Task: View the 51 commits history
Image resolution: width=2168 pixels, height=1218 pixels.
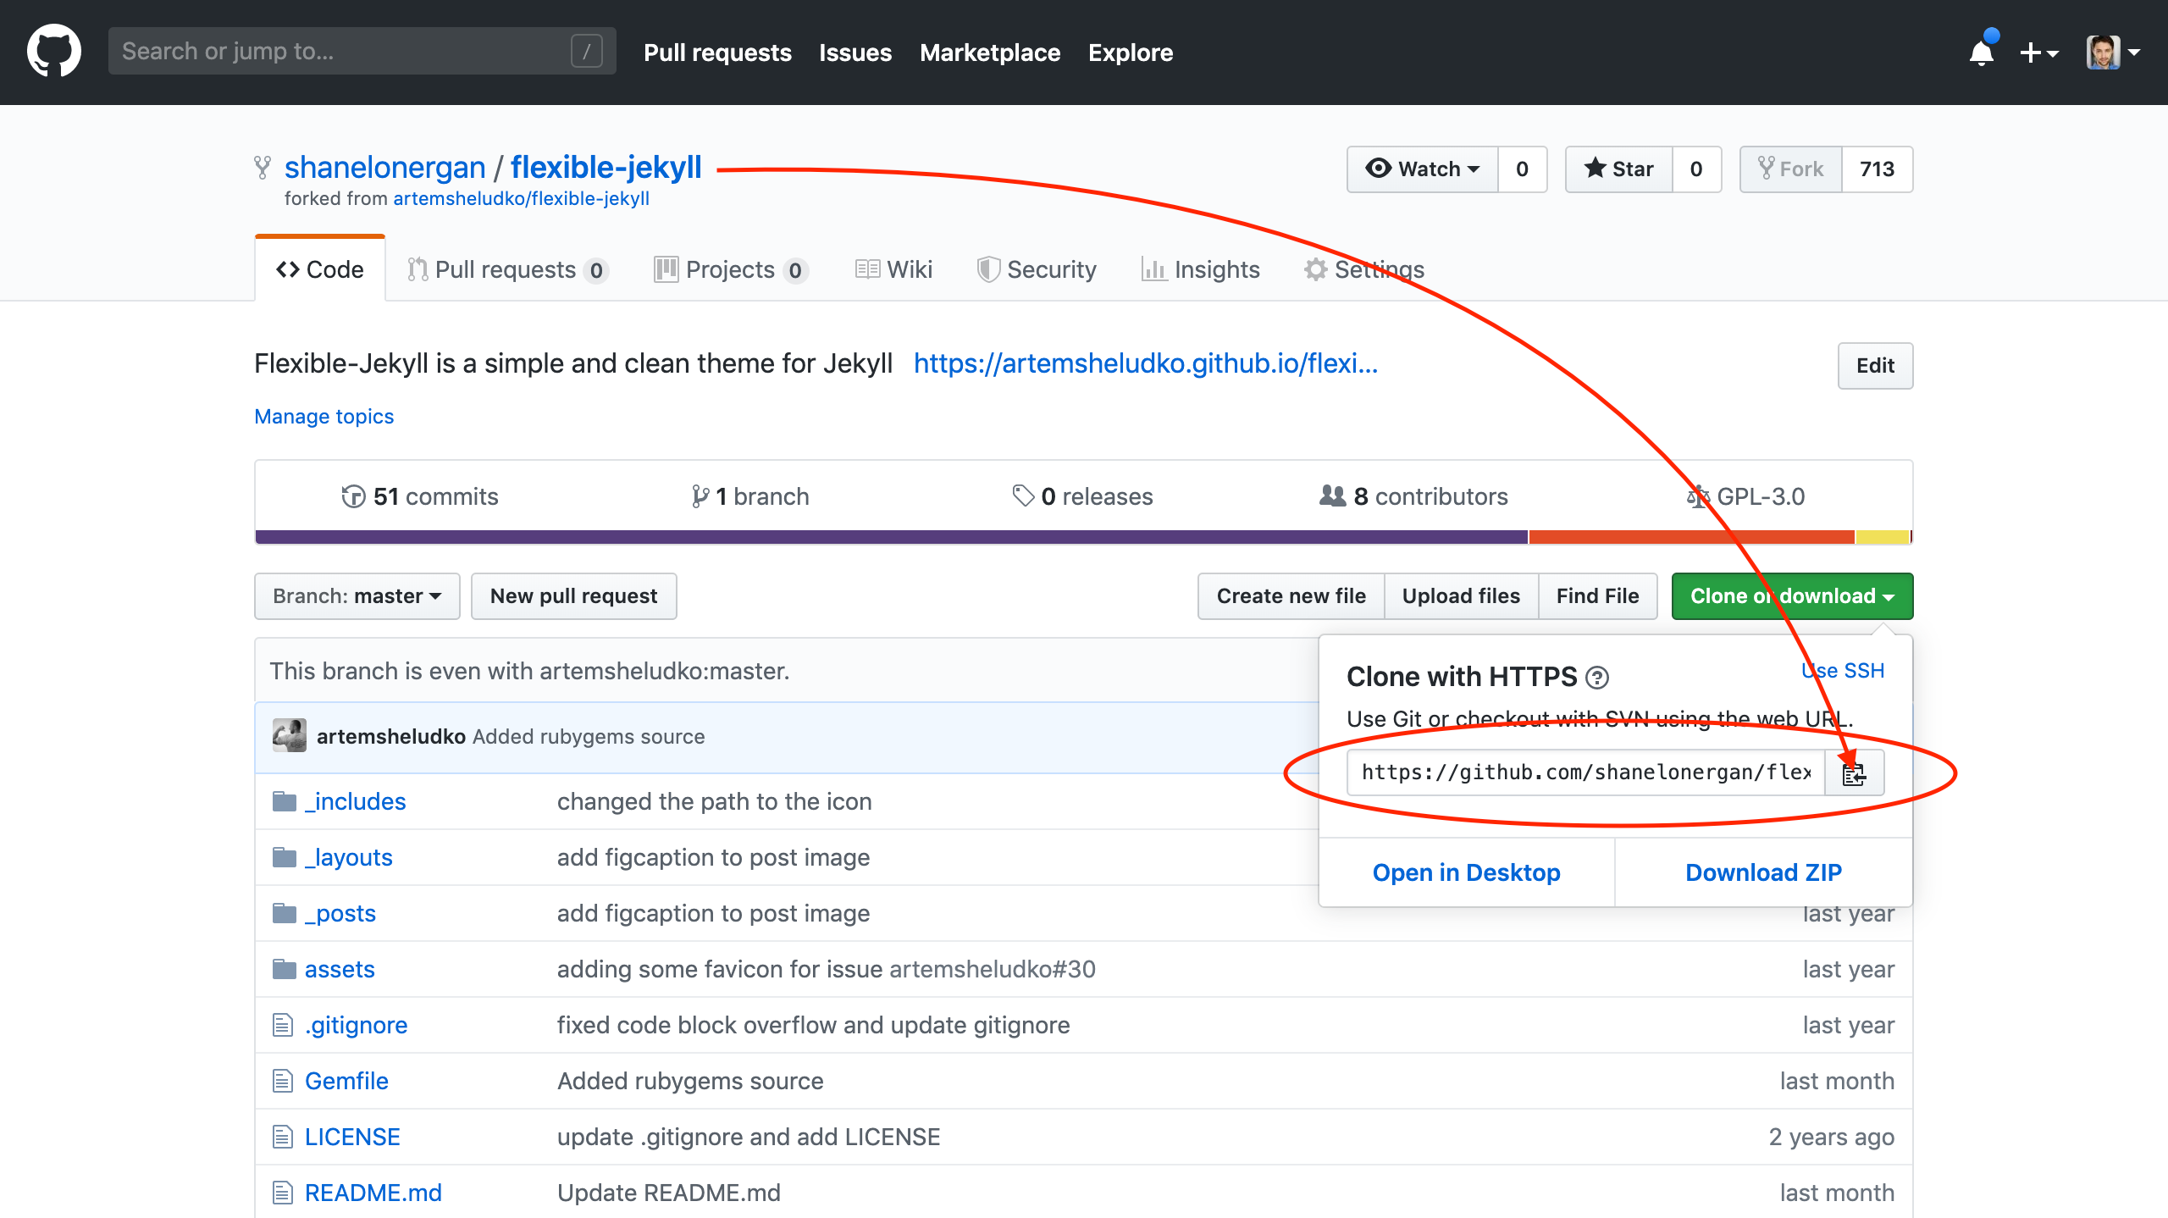Action: (x=419, y=496)
